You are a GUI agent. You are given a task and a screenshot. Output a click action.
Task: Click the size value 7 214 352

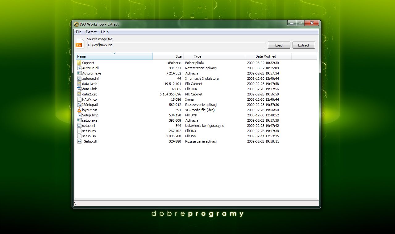(x=174, y=73)
